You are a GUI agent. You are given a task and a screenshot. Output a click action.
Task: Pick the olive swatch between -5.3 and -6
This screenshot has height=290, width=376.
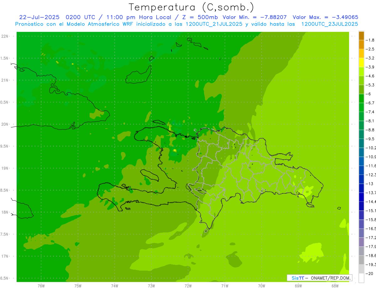point(361,89)
